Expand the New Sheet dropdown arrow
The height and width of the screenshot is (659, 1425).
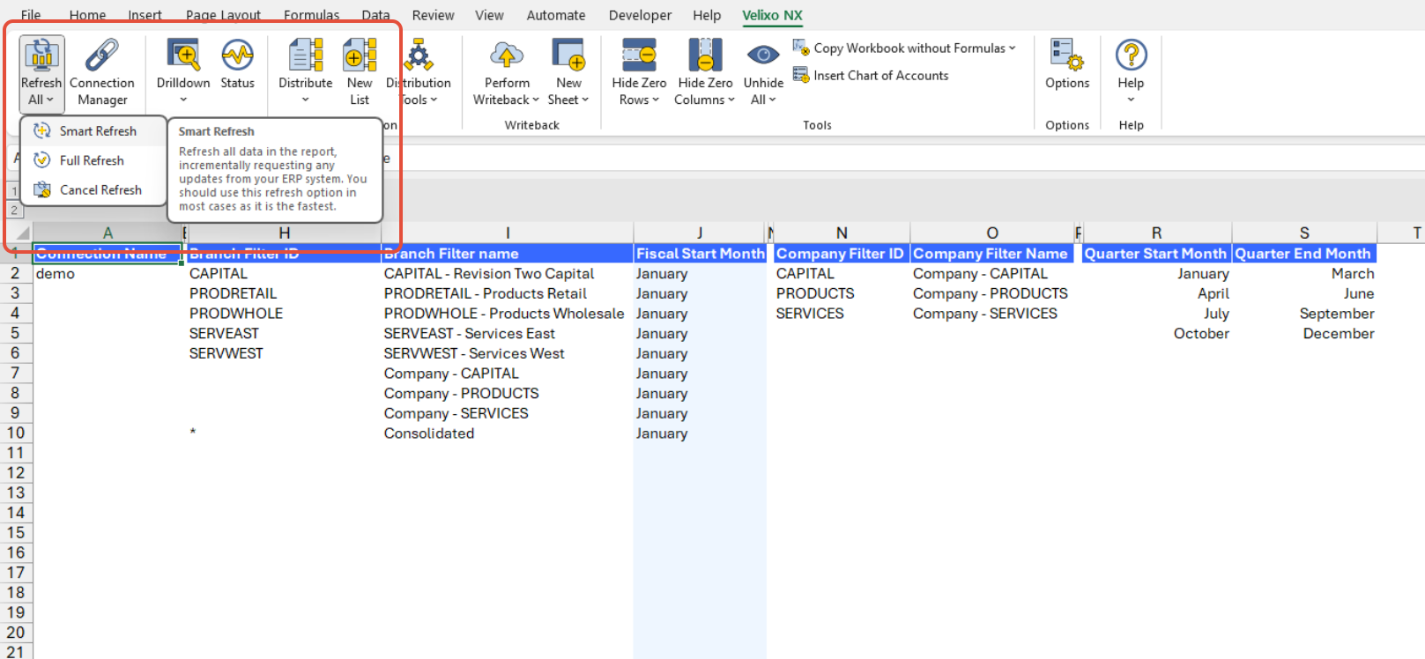(585, 100)
